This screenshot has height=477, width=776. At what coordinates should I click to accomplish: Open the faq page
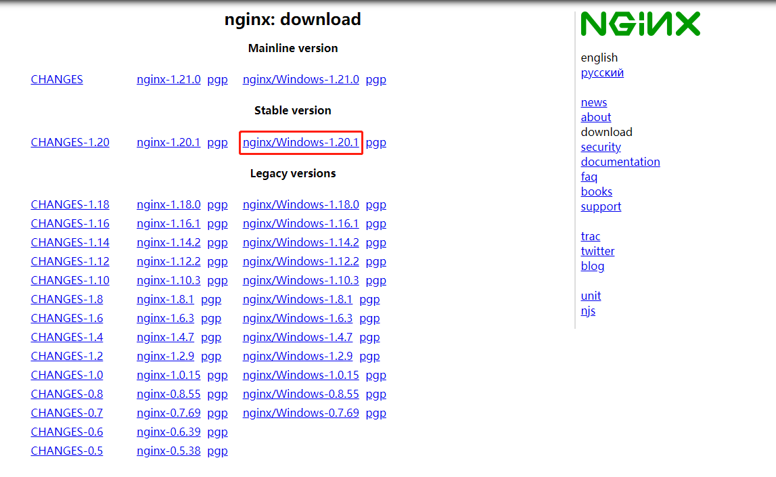point(589,177)
